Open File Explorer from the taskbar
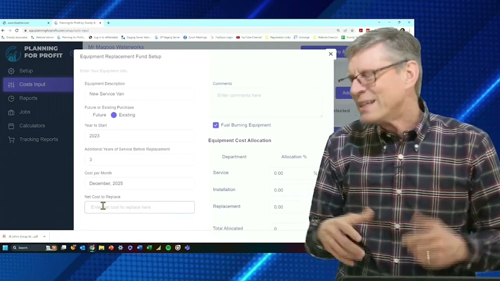500x281 pixels. point(102,247)
